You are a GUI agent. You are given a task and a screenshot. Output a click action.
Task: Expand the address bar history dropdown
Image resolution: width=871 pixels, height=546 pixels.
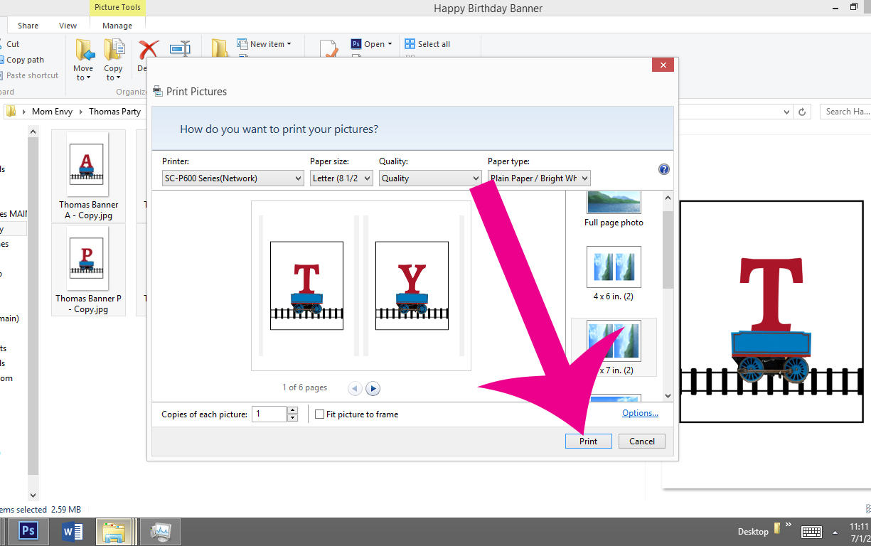(x=786, y=112)
